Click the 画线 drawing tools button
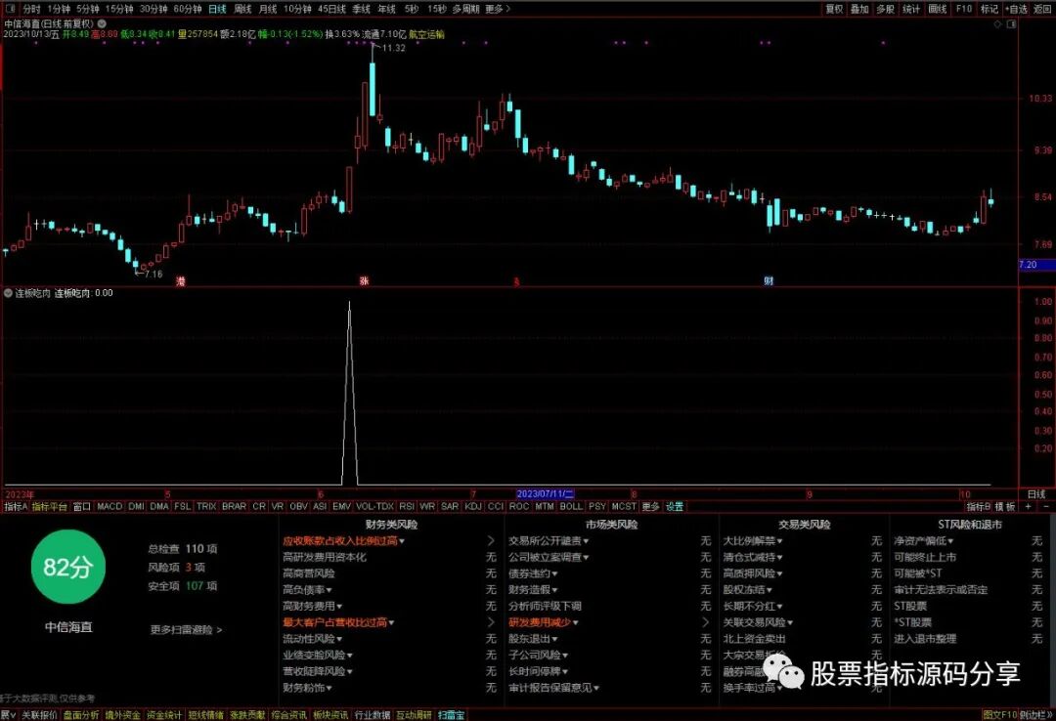This screenshot has width=1056, height=721. click(938, 9)
